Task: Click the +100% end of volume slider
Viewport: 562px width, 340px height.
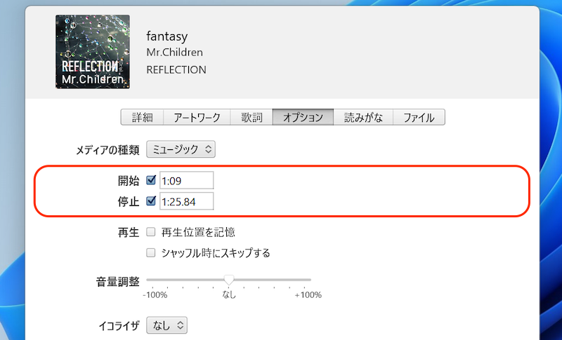Action: point(311,280)
